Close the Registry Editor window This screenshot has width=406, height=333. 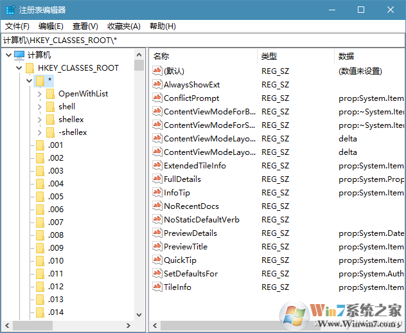tap(391, 10)
